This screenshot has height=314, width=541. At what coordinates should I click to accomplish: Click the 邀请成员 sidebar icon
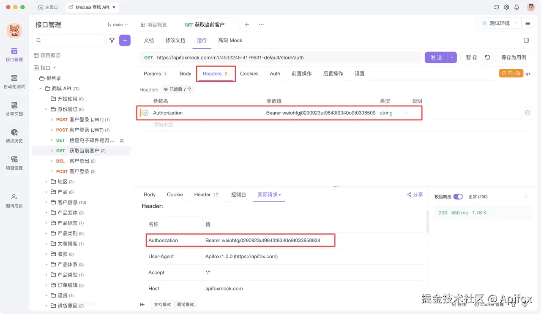(x=15, y=202)
